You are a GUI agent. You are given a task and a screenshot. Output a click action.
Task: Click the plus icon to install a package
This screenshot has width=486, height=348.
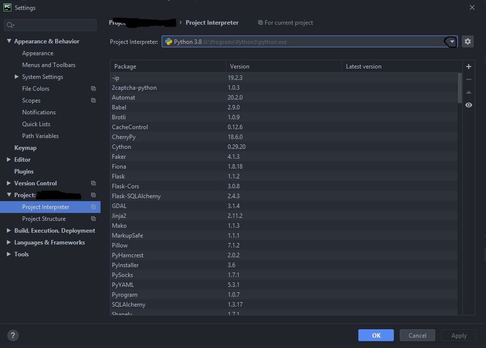(x=469, y=67)
